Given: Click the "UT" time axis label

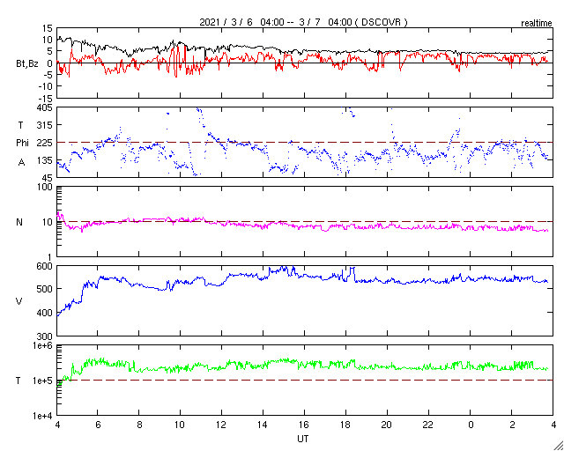Looking at the screenshot, I should tap(303, 439).
